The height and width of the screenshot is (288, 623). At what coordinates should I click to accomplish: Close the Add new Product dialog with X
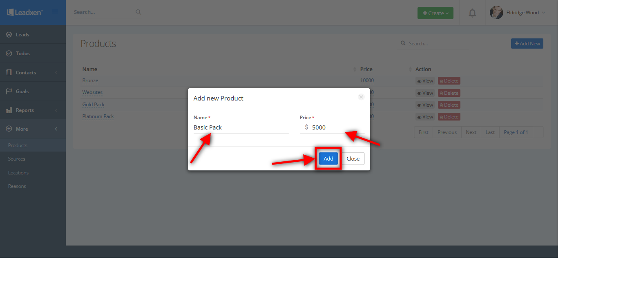[361, 97]
